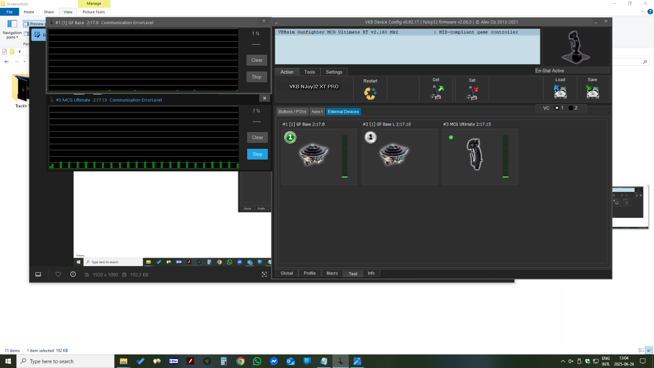The height and width of the screenshot is (368, 654).
Task: Open Calculator from the taskbar
Action: click(224, 361)
